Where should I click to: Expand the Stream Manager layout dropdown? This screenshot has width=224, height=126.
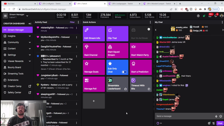coord(27,16)
